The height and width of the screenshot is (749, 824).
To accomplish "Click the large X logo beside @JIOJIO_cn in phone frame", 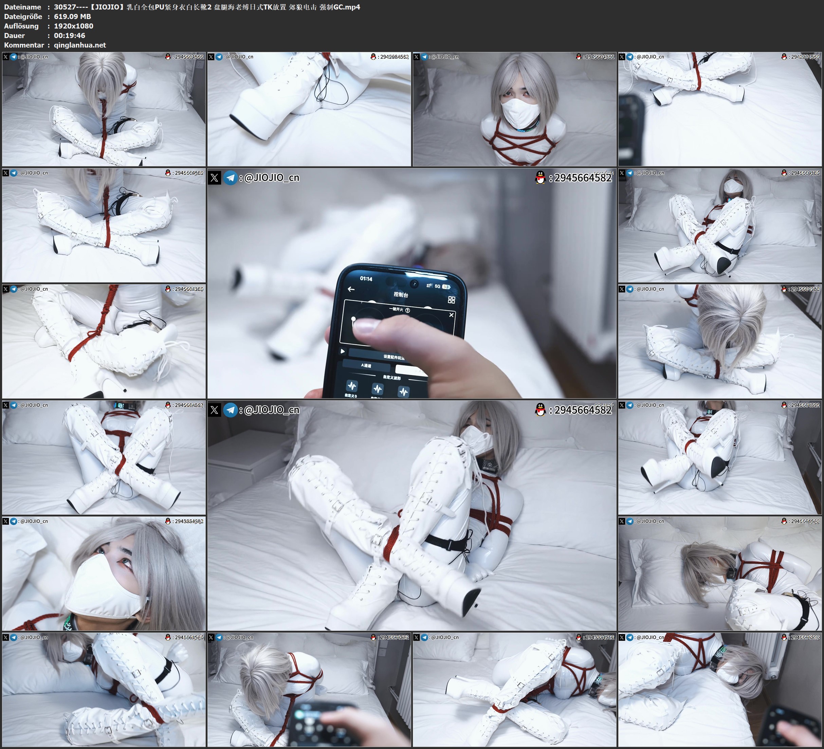I will (215, 178).
